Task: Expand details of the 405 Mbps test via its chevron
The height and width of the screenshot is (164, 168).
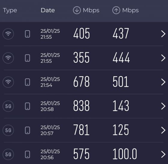Action: coord(163,34)
